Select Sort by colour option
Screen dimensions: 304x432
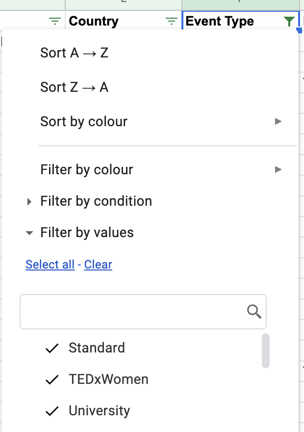(84, 122)
